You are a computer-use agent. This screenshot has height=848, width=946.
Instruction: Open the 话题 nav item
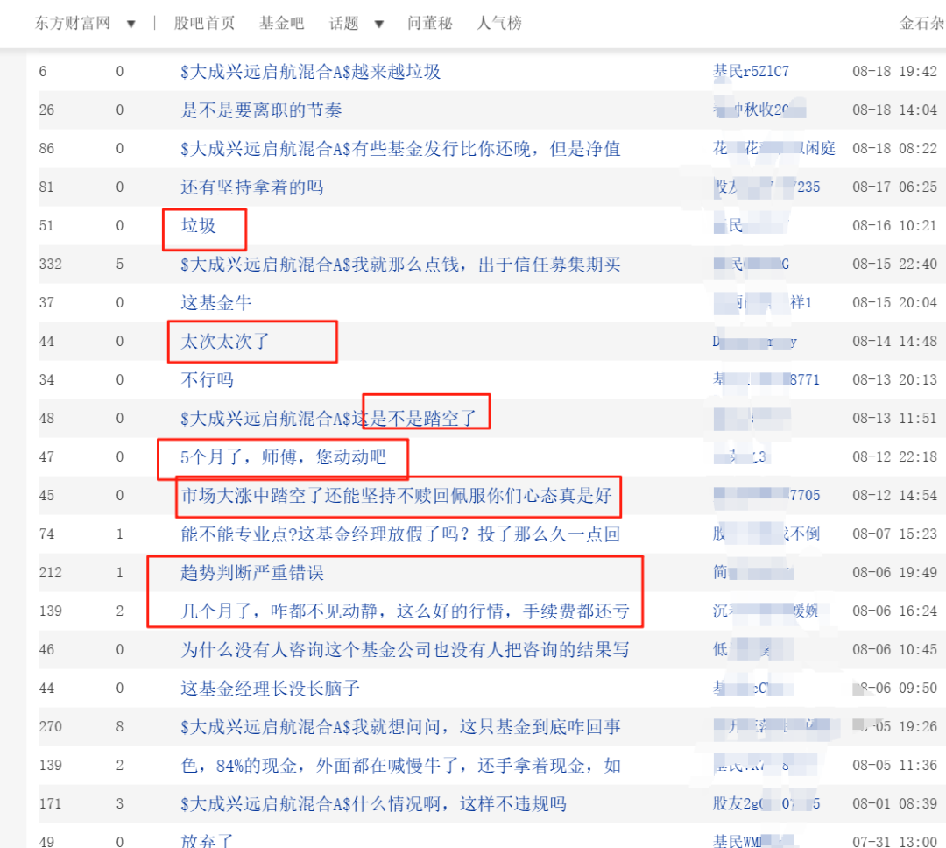pyautogui.click(x=344, y=23)
